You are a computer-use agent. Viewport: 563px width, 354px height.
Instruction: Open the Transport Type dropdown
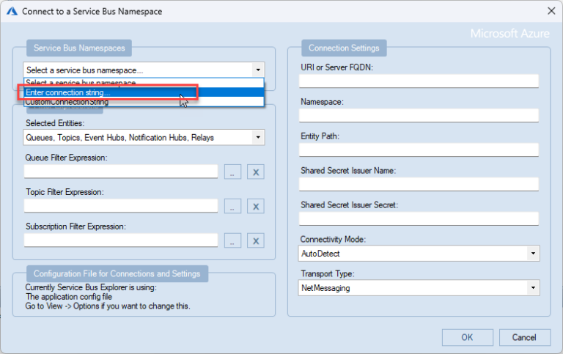(533, 288)
